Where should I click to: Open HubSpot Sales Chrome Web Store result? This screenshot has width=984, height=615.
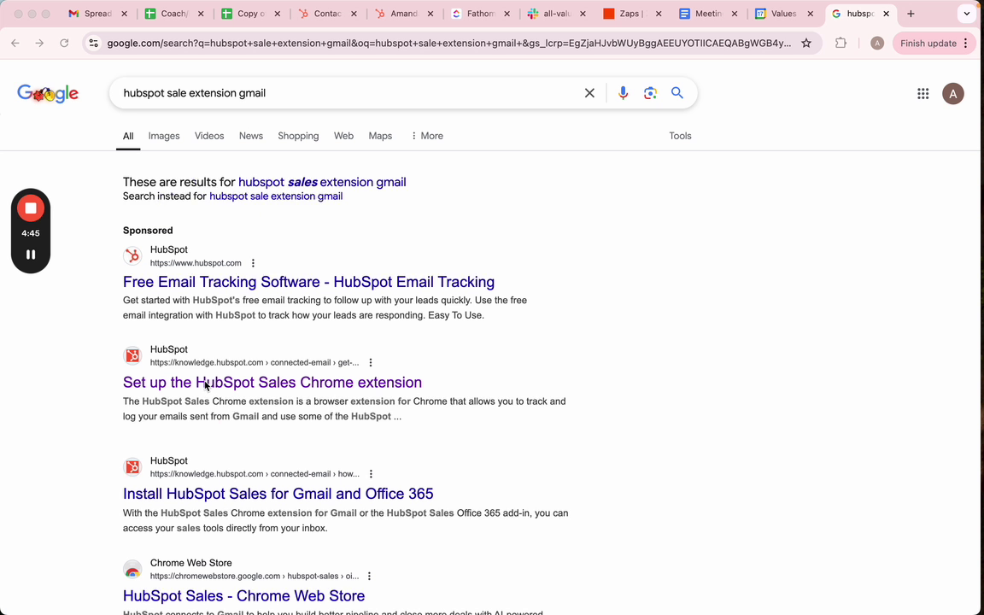pyautogui.click(x=243, y=595)
